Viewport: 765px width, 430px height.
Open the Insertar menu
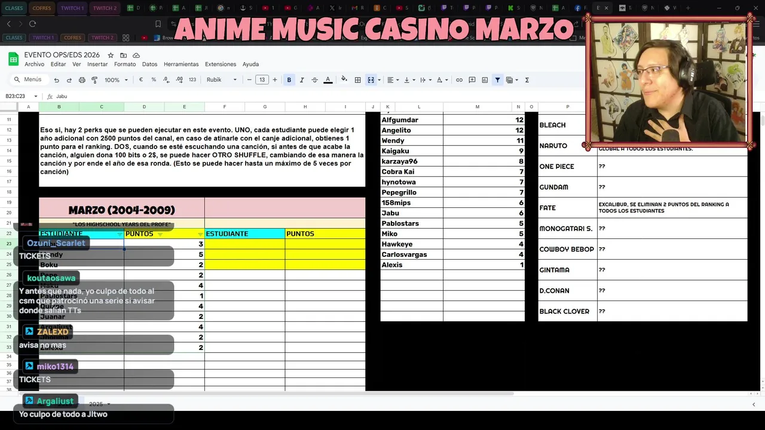click(x=97, y=64)
